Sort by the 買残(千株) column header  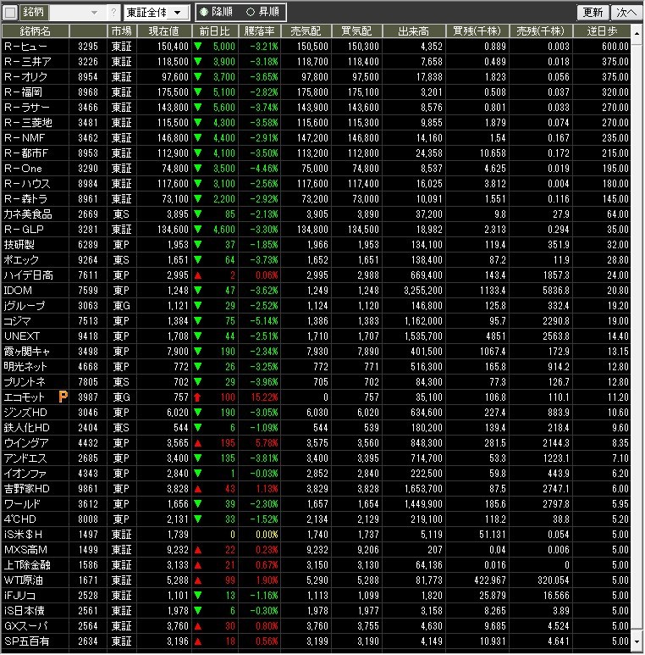click(477, 31)
